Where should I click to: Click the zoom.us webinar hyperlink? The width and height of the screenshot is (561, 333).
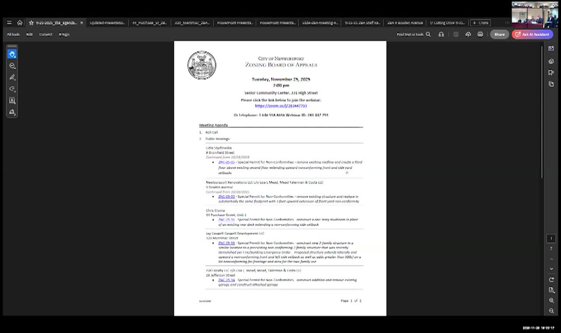pos(280,106)
